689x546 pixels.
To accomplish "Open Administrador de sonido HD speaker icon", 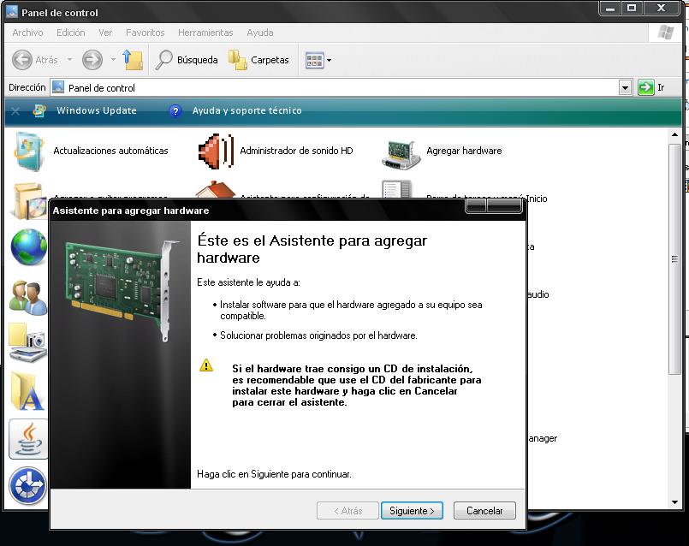I will (x=214, y=151).
